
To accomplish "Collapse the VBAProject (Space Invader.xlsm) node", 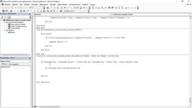I will [2, 20].
